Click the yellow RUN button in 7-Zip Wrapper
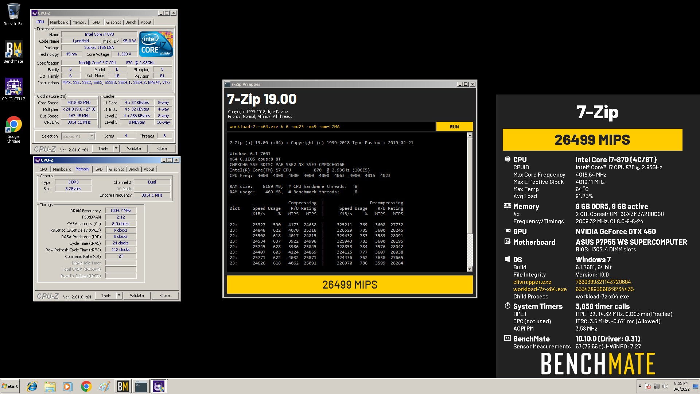This screenshot has height=394, width=700. coord(454,127)
